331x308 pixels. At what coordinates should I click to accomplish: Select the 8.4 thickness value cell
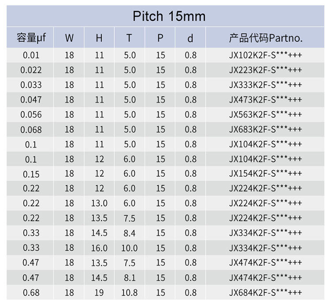coord(129,233)
